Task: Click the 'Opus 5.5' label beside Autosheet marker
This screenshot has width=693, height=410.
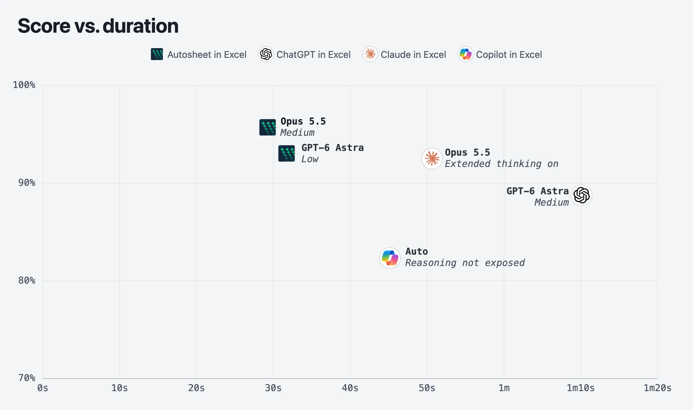Action: tap(303, 121)
